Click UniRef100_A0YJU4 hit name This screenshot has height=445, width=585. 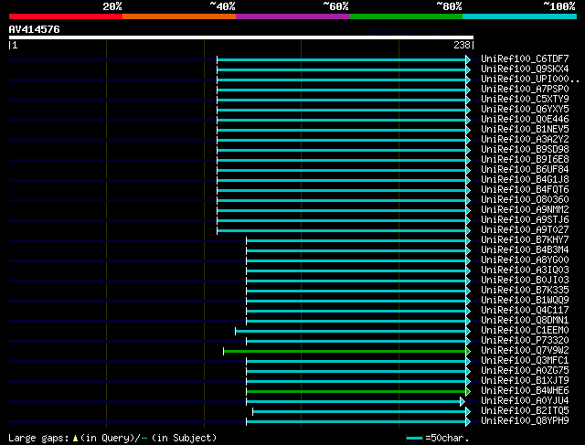(x=525, y=401)
